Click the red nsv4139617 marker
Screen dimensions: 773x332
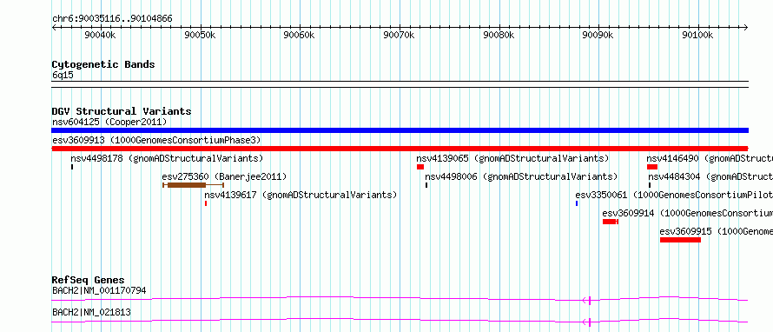(x=206, y=203)
